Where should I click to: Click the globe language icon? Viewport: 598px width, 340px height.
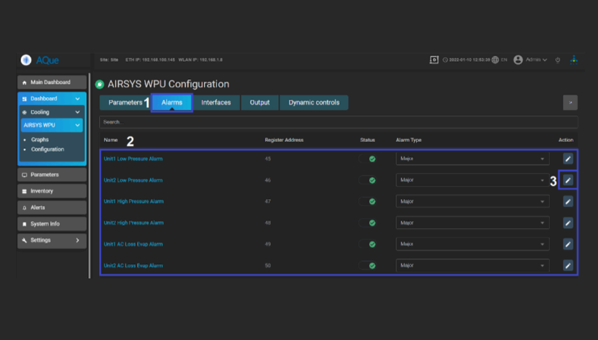click(495, 60)
